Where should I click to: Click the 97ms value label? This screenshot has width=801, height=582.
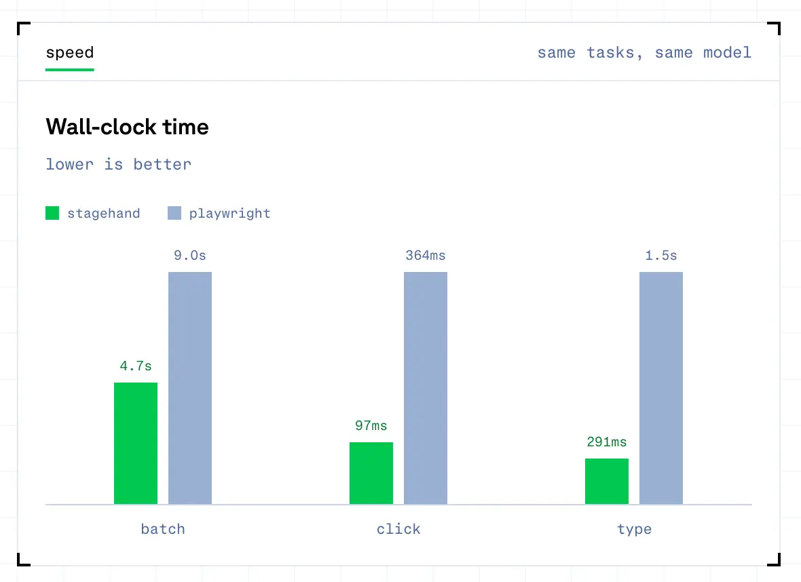pos(371,426)
